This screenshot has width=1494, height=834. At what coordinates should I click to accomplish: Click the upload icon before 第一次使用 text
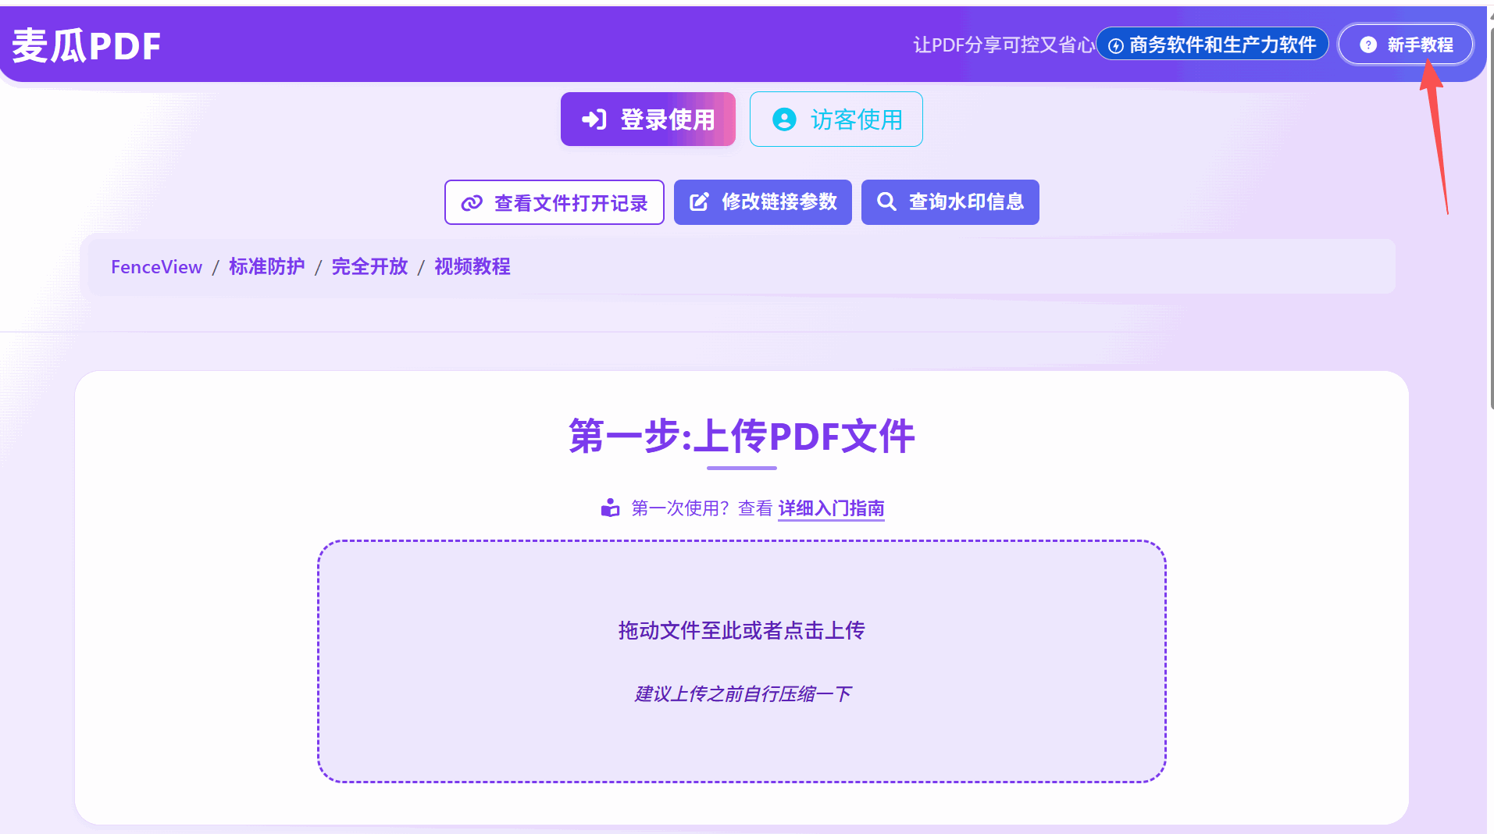pyautogui.click(x=609, y=508)
